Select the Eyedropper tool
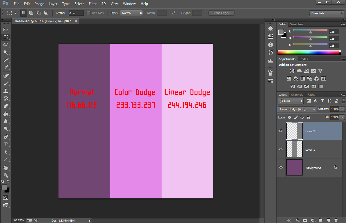The width and height of the screenshot is (346, 223). pos(6,68)
